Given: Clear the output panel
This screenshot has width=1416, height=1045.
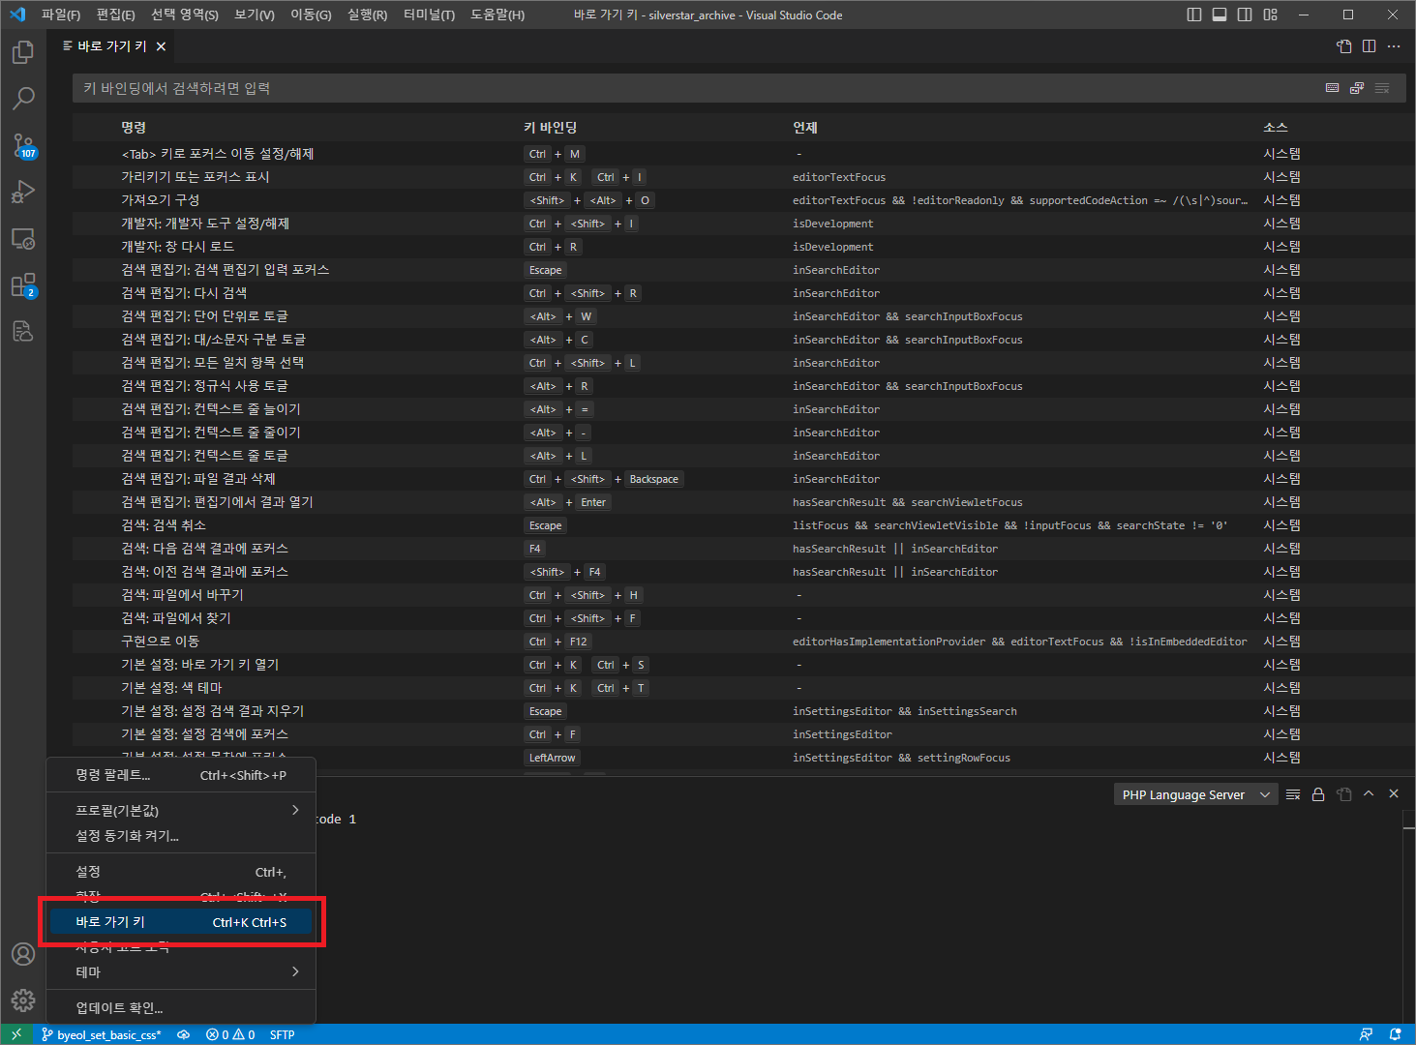Looking at the screenshot, I should coord(1293,794).
